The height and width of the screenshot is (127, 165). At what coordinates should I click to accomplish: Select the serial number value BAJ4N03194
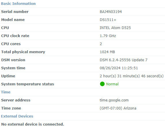pos(111,12)
